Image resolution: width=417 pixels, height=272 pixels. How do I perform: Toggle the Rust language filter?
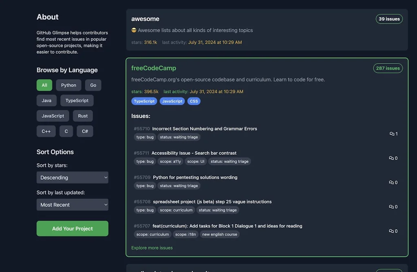coord(83,116)
